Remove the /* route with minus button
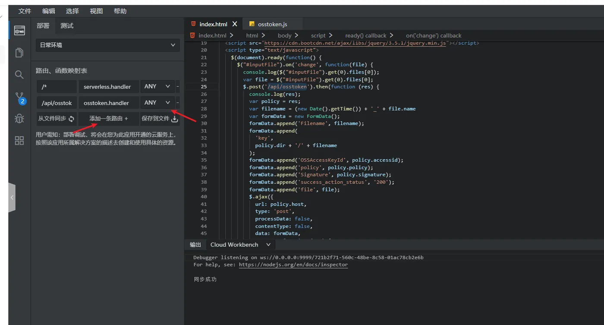The width and height of the screenshot is (604, 325). [x=178, y=87]
